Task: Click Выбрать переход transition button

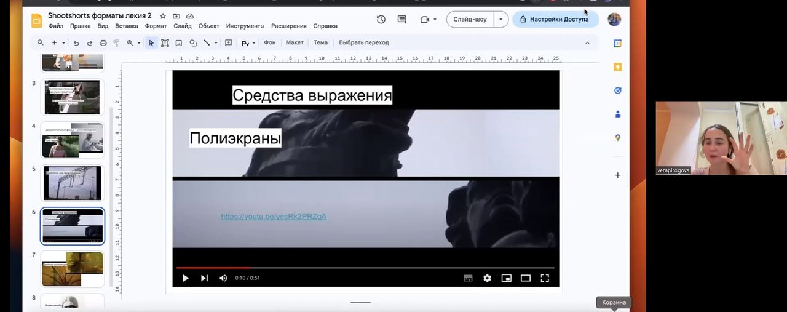Action: (364, 42)
